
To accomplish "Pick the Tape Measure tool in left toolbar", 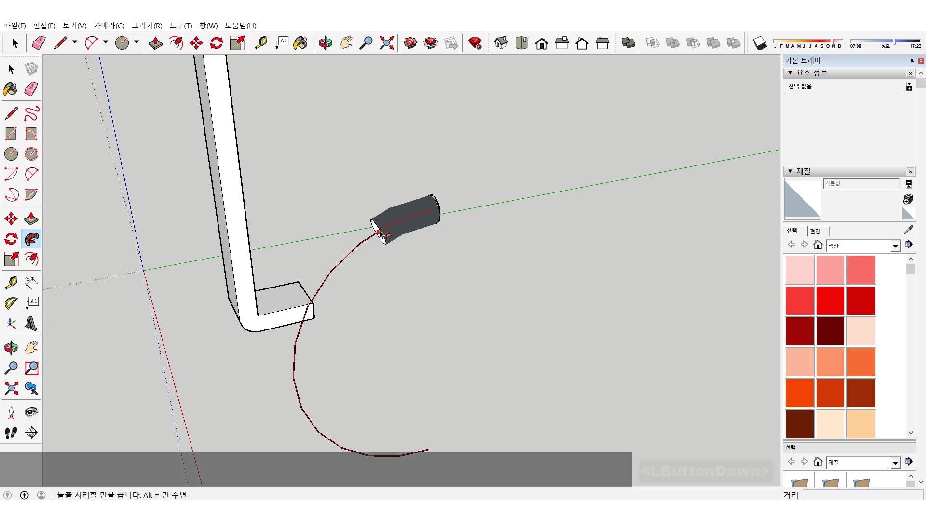I will tap(11, 282).
